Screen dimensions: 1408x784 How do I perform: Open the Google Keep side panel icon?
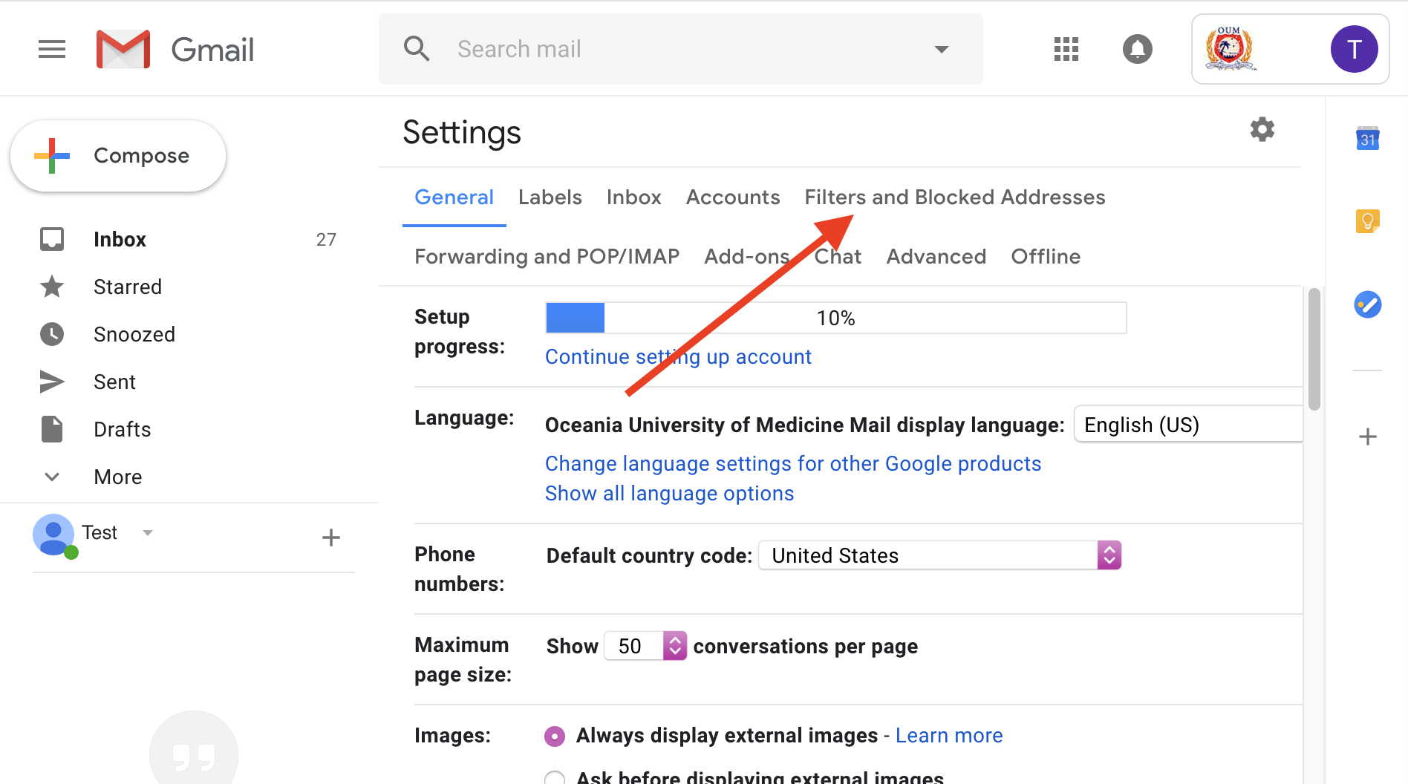[1367, 221]
